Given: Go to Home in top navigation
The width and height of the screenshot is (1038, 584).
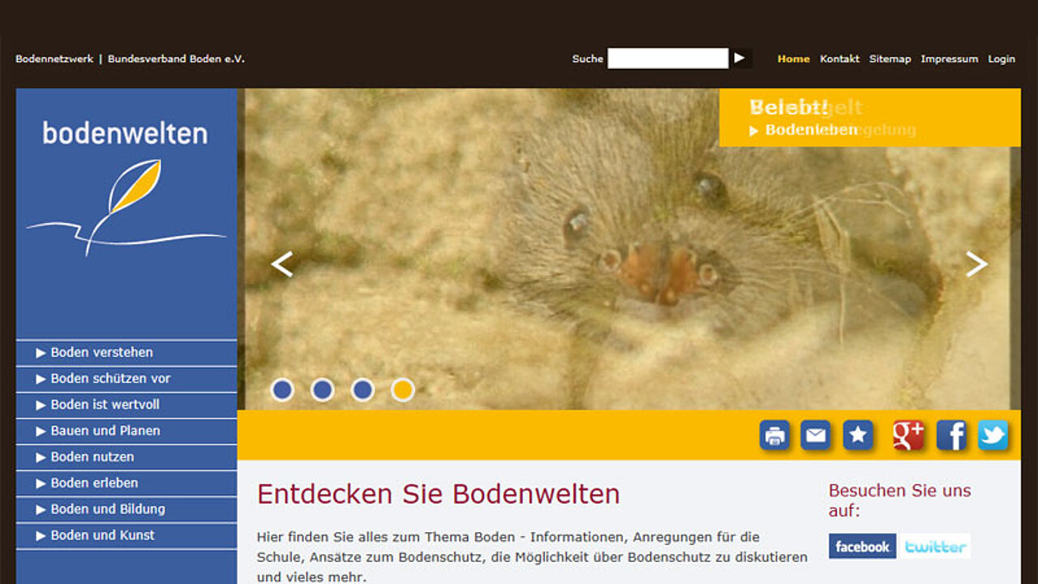Looking at the screenshot, I should [793, 59].
